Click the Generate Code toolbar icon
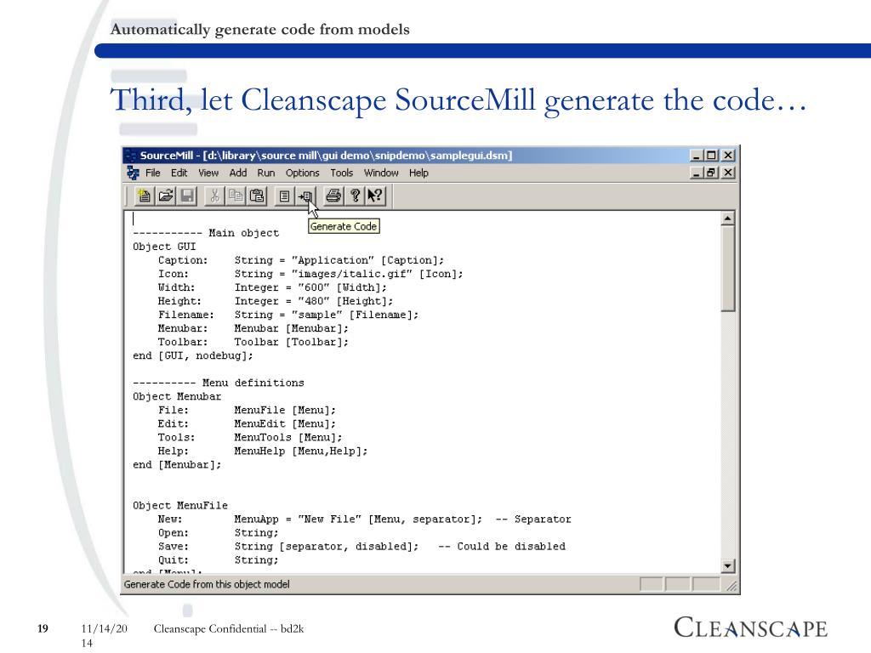 pyautogui.click(x=305, y=196)
